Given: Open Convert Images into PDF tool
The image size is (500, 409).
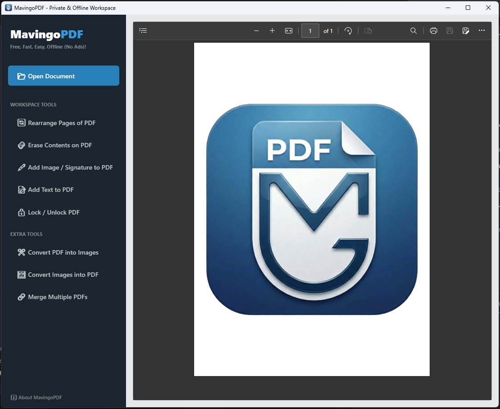Looking at the screenshot, I should 63,275.
